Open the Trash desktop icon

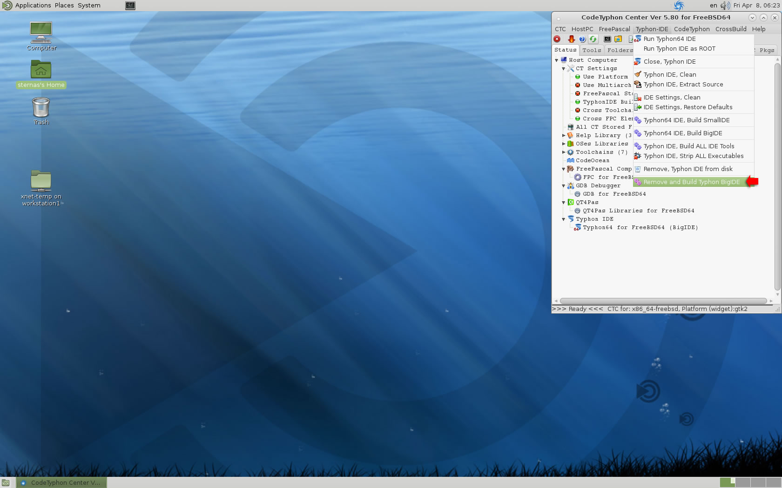click(x=41, y=111)
